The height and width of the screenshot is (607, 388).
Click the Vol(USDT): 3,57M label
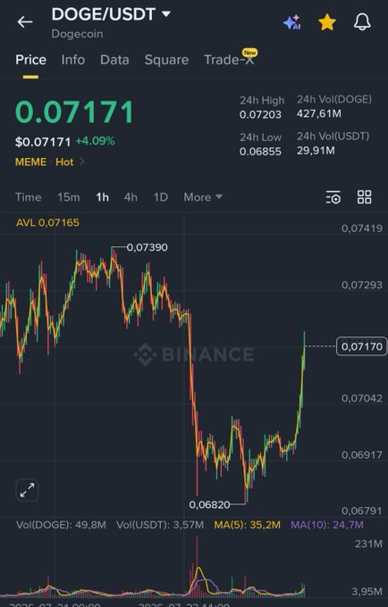[160, 525]
